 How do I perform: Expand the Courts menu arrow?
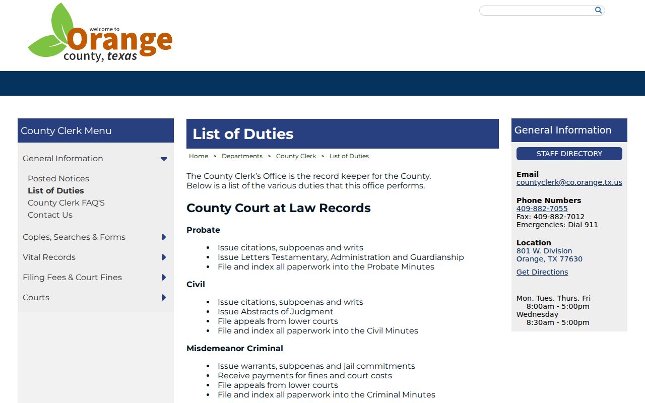tap(164, 297)
